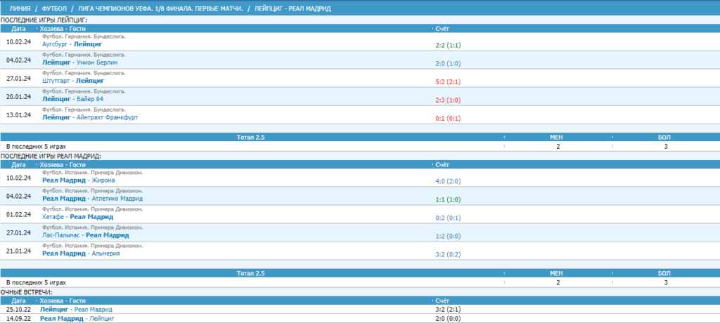This screenshot has width=720, height=323.
Task: Select the ЛЕЙПЦИГ - РЕАЛ МАДРИД breadcrumb
Action: pos(292,8)
